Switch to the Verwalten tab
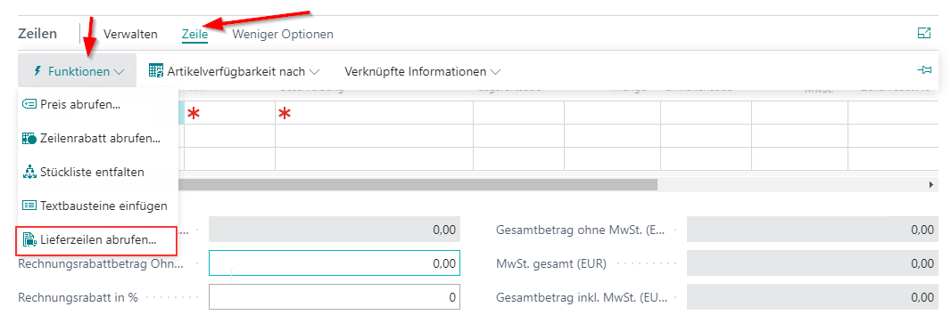The width and height of the screenshot is (951, 323). click(130, 34)
